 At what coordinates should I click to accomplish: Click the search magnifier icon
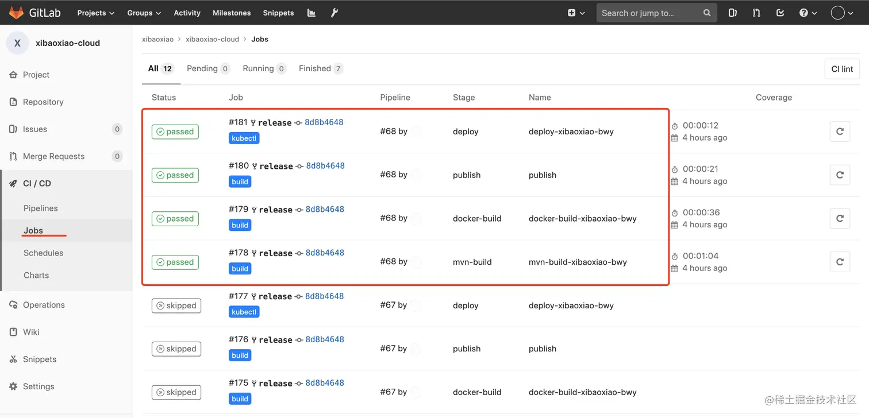(707, 13)
